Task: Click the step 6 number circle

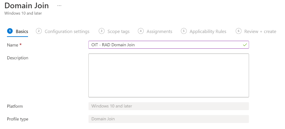Action: tap(238, 31)
